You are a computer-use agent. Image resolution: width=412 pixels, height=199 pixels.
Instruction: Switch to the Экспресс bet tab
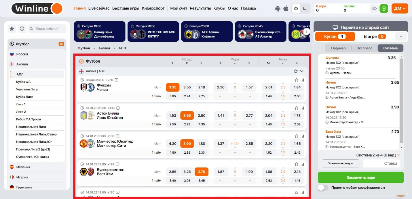(364, 48)
